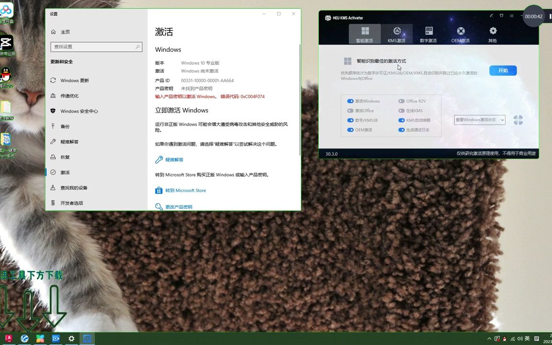The height and width of the screenshot is (345, 552).
Task: Toggle the 激活Windows switch
Action: point(350,101)
